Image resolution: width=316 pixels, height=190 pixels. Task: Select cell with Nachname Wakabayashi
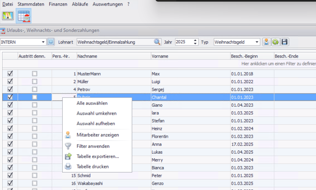pos(114,183)
